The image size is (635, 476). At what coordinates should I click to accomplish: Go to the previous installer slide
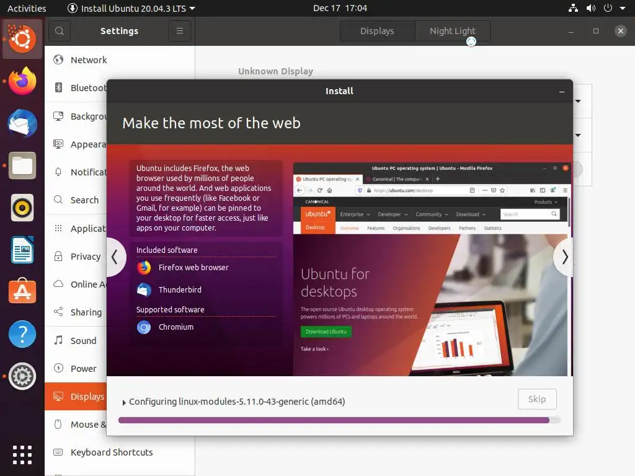click(x=115, y=257)
